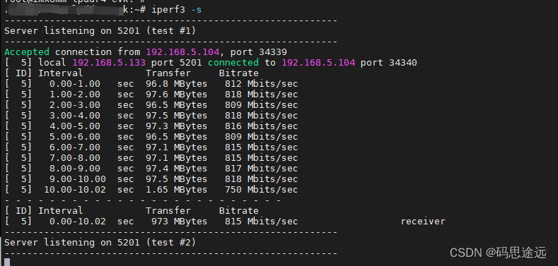The image size is (558, 266).
Task: Click 809 Mbits/sec in the 2.00-3.00 row
Action: click(261, 105)
